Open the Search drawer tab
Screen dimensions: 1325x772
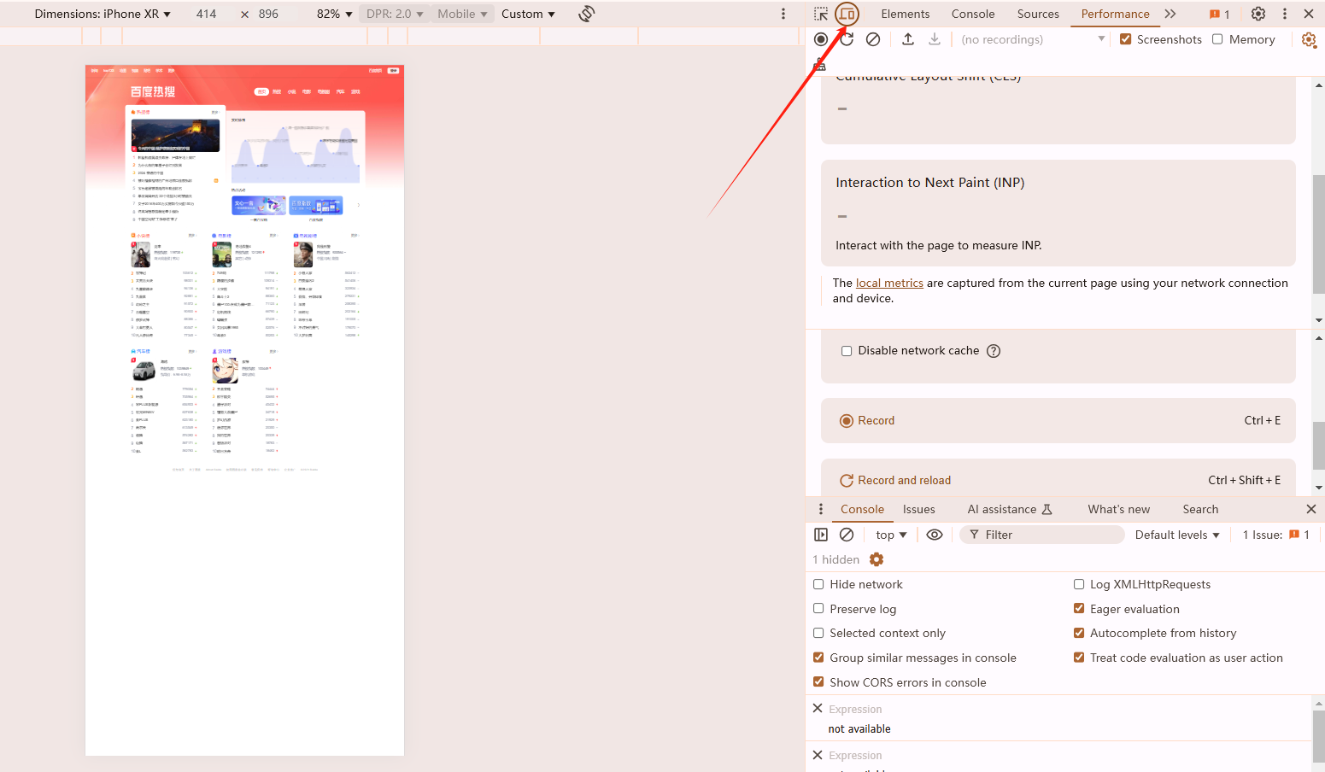point(1200,509)
